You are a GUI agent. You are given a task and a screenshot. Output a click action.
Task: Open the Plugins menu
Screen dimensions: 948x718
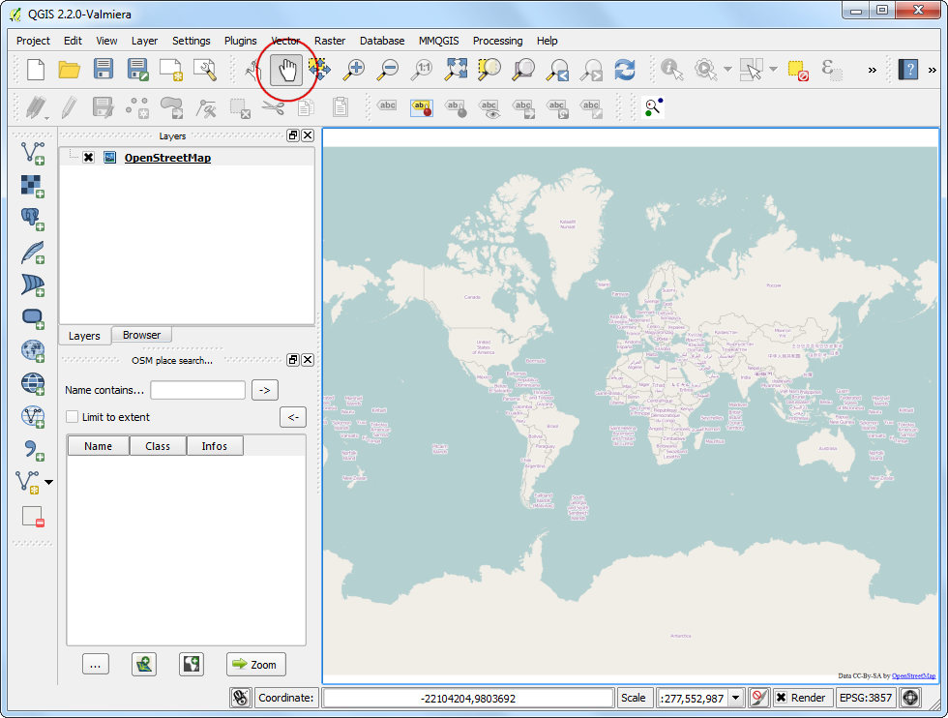(240, 41)
